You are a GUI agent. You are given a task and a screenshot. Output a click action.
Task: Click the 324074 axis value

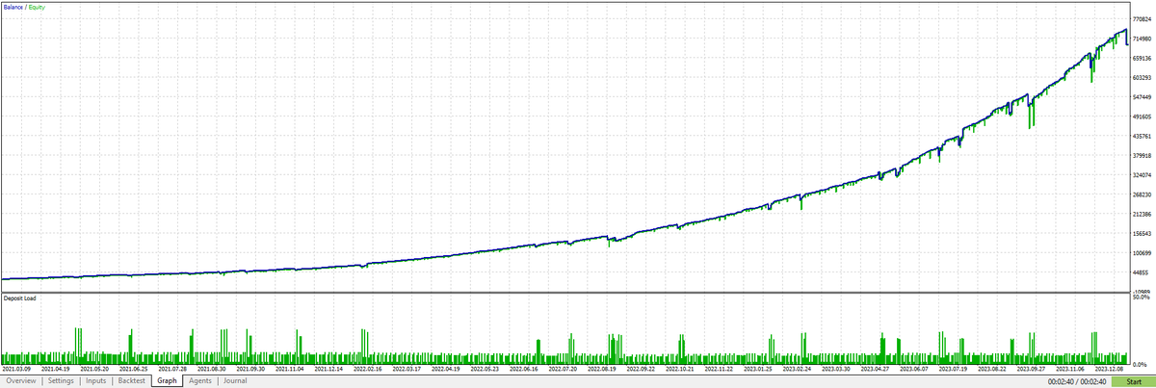(x=1143, y=175)
